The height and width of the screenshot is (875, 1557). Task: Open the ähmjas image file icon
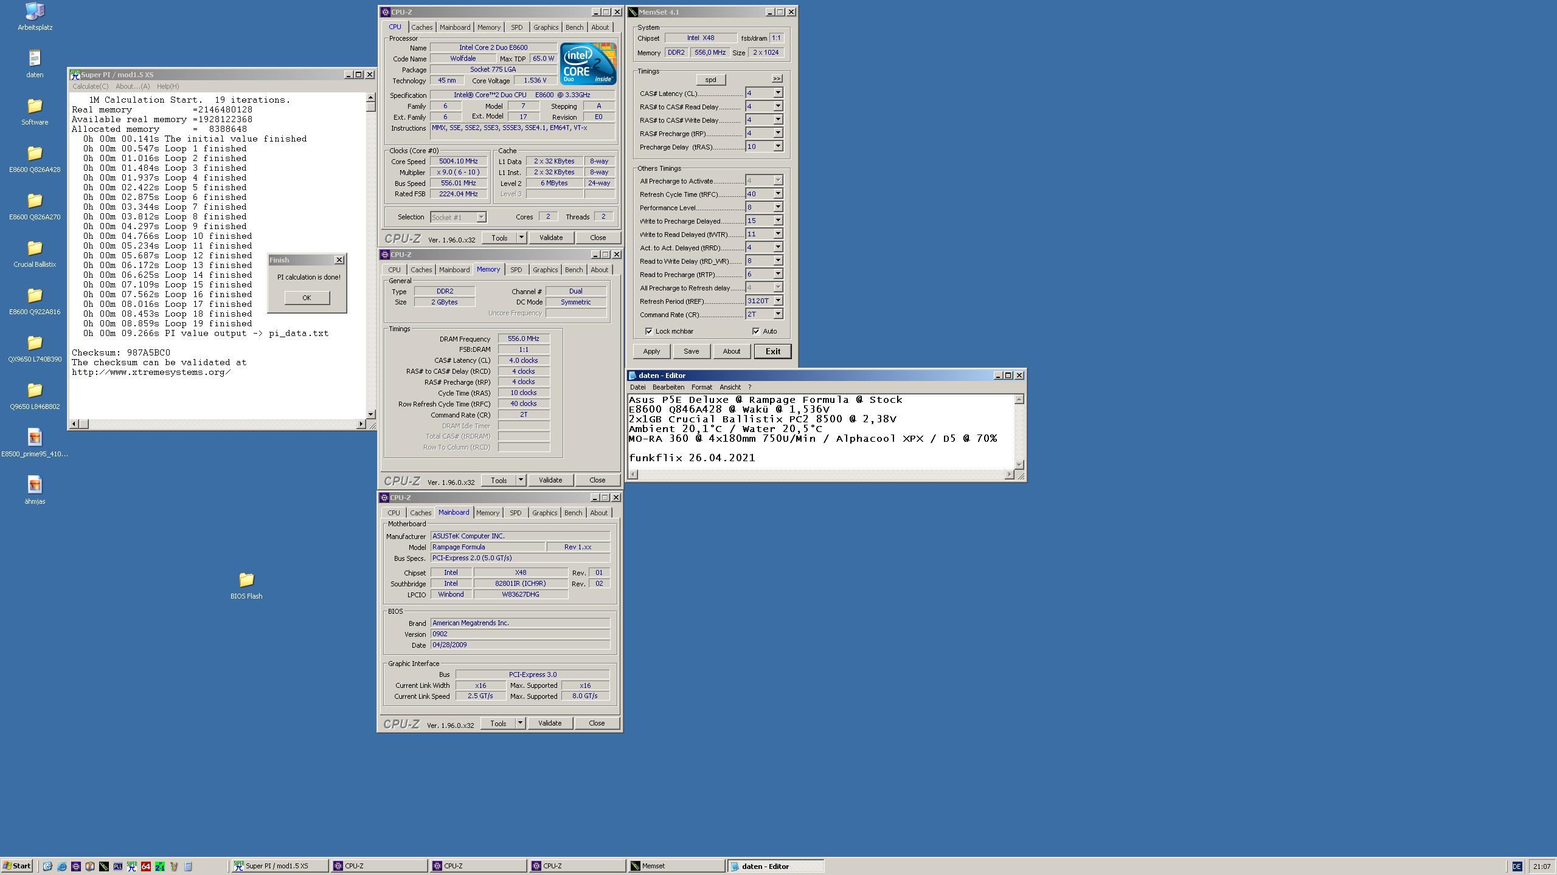click(35, 490)
